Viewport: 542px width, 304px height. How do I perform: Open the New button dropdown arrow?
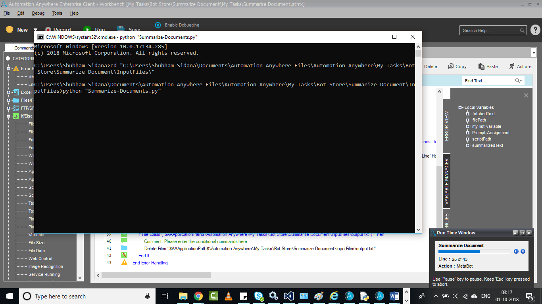click(x=35, y=30)
